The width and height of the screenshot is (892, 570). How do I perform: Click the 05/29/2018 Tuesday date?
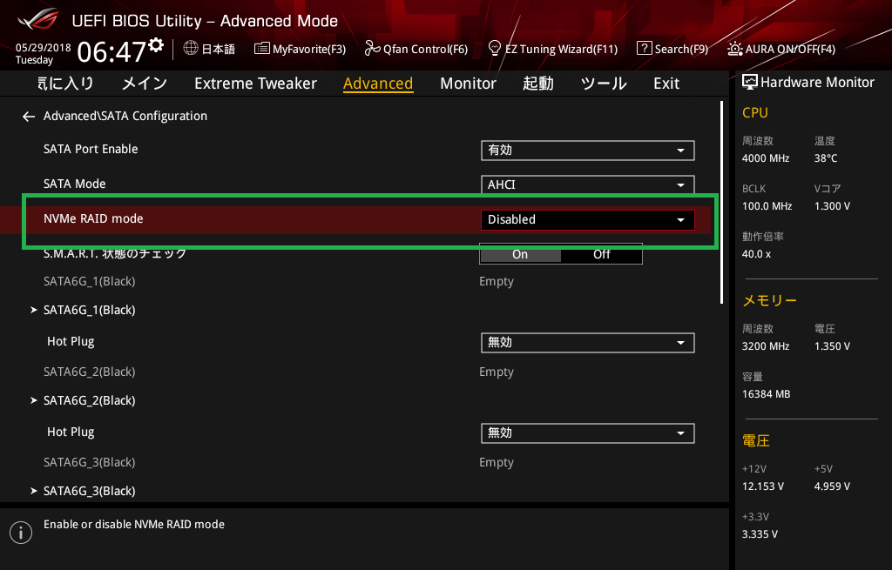tap(43, 54)
